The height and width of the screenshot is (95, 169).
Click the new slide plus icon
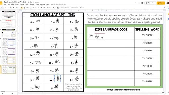click(1, 8)
